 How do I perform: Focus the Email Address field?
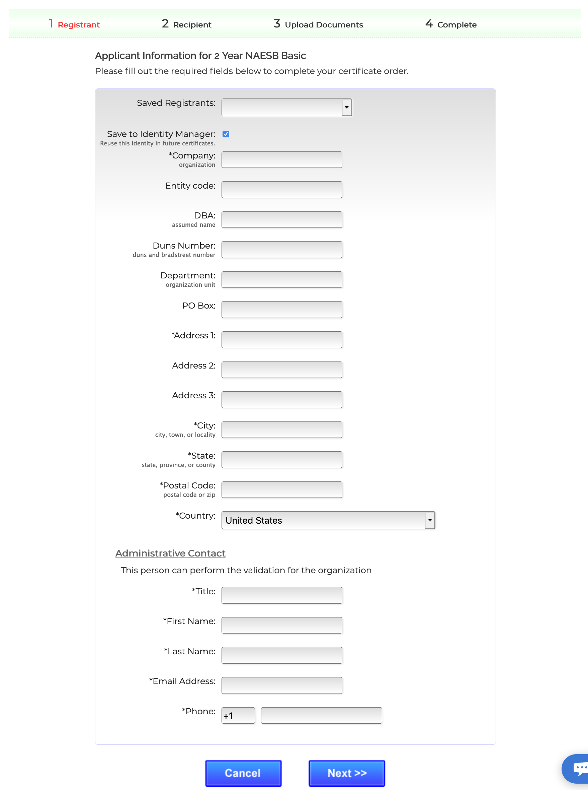coord(281,685)
